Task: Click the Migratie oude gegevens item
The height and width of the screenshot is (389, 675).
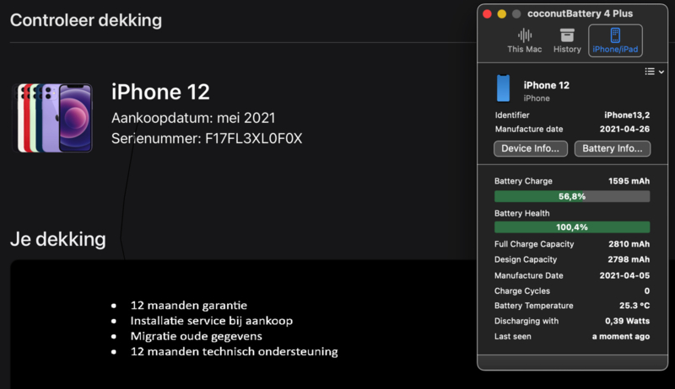Action: click(197, 336)
